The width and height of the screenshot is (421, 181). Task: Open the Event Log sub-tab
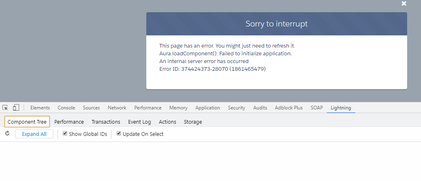[139, 122]
